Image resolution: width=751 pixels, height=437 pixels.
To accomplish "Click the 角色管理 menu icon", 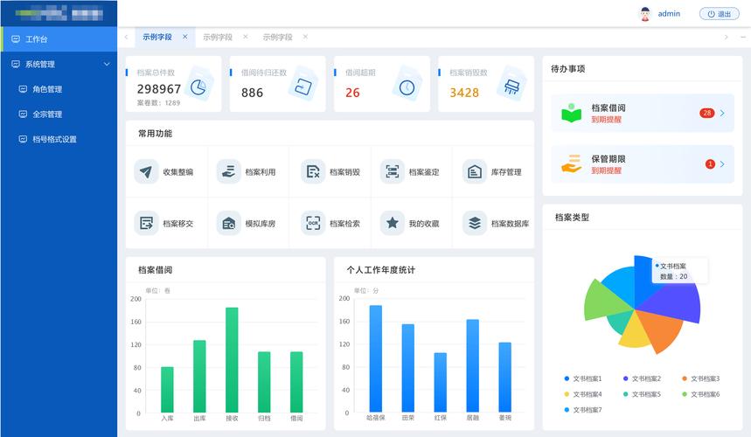I will click(23, 88).
